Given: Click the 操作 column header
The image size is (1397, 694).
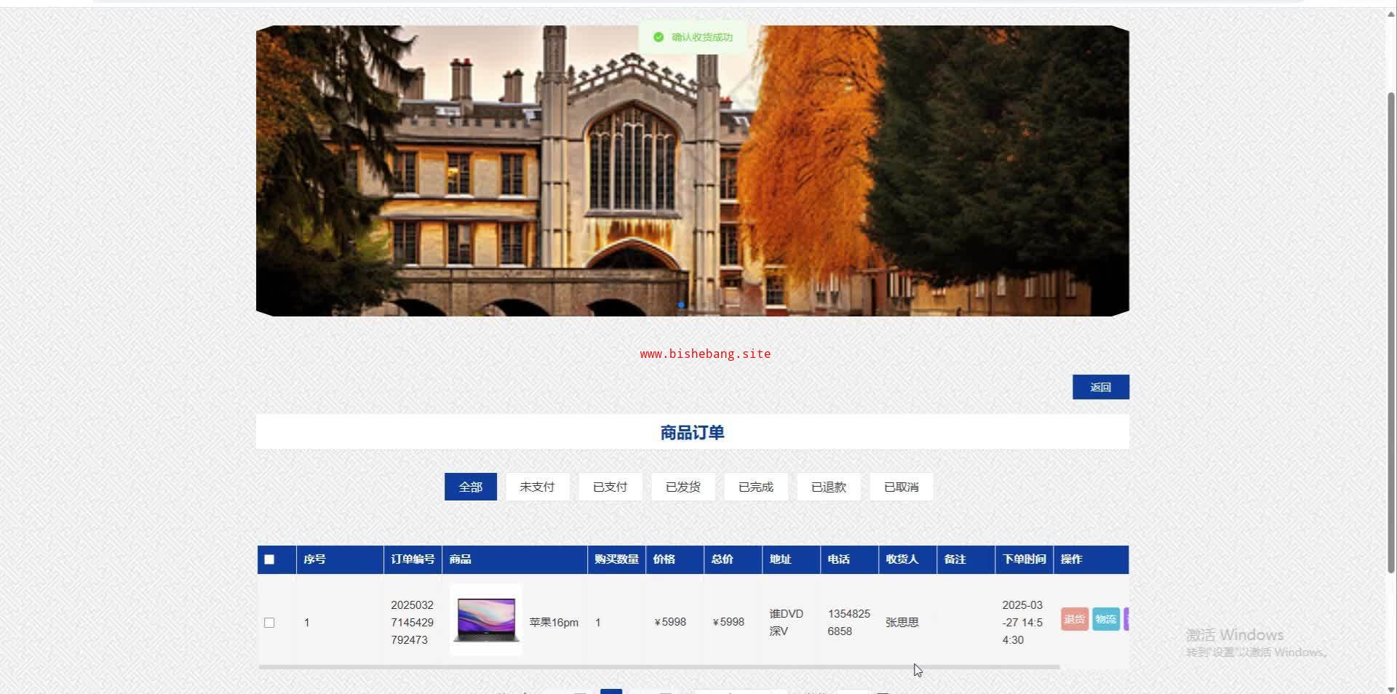Looking at the screenshot, I should pos(1091,559).
